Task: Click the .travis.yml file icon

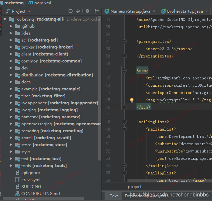Action: (x=18, y=180)
